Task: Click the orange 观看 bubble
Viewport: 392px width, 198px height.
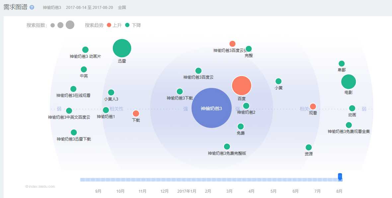Action: pyautogui.click(x=313, y=106)
